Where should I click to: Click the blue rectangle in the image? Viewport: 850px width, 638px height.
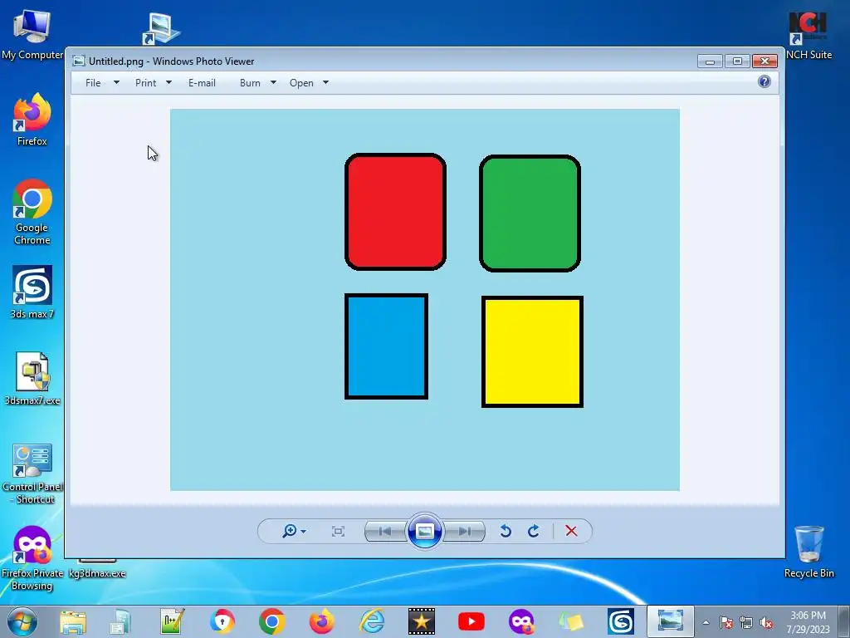[386, 346]
